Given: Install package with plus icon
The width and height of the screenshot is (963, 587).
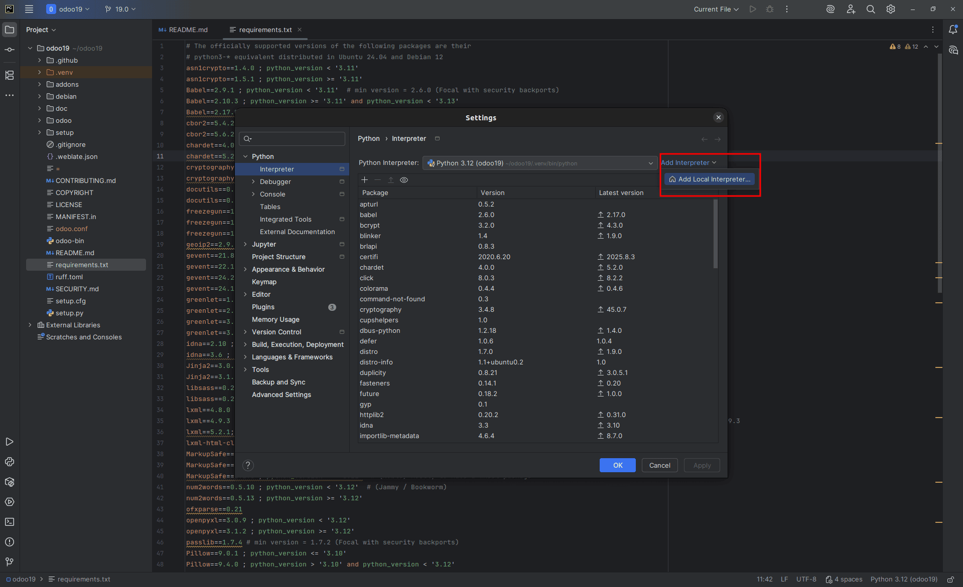Looking at the screenshot, I should (365, 180).
